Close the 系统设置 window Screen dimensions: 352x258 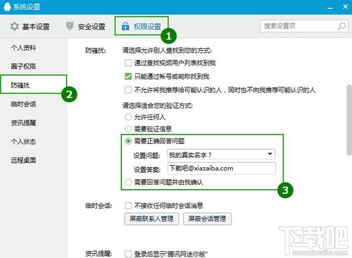346,6
